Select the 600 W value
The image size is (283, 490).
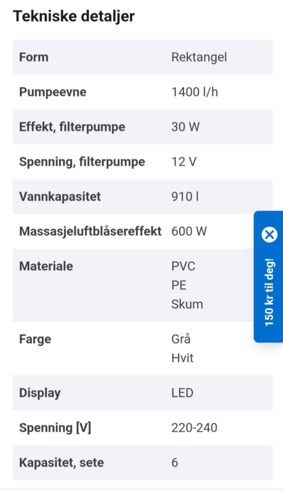tap(189, 231)
